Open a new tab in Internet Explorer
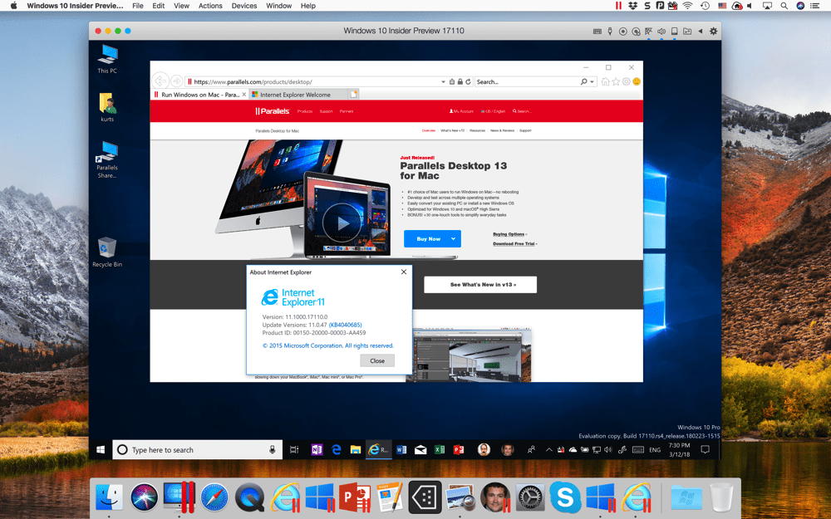The image size is (831, 519). tap(353, 95)
